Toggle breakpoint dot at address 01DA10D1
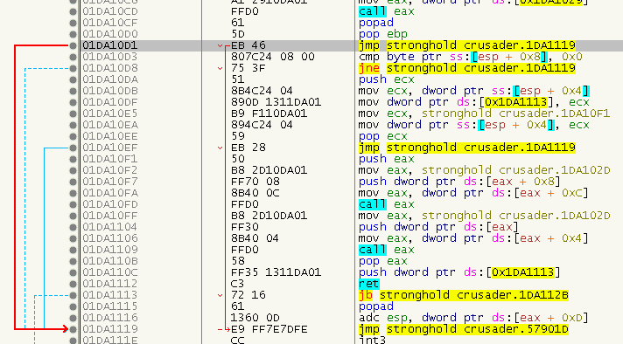 (73, 45)
